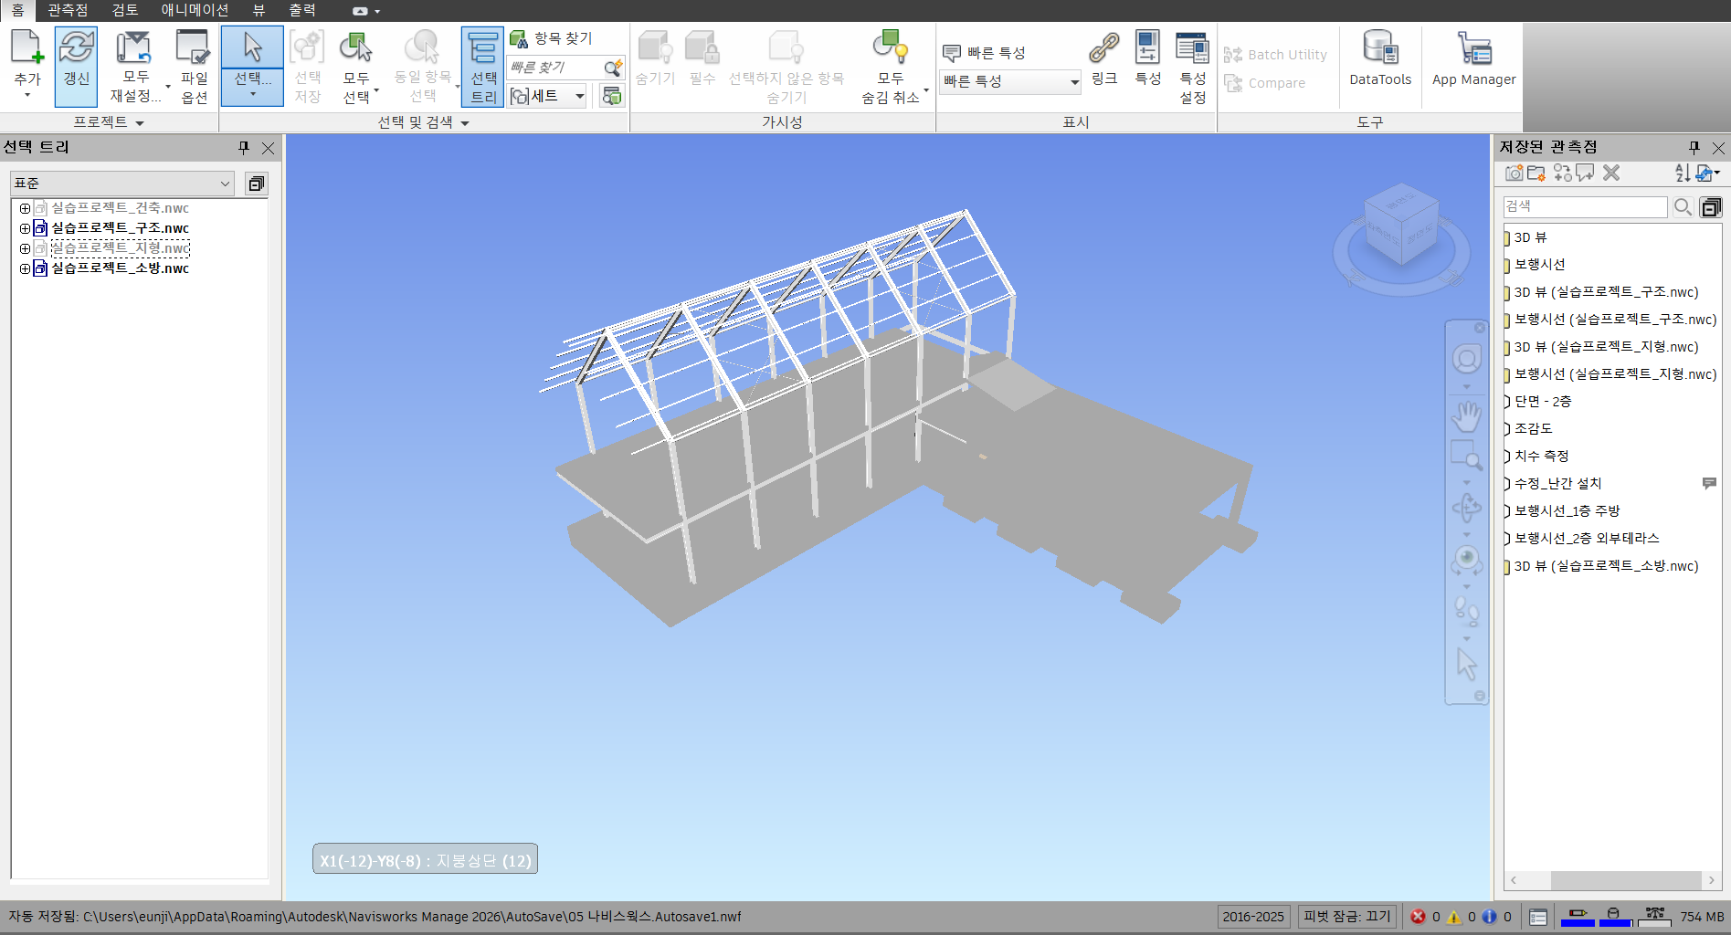Click the 항목 찾기 find items button
The height and width of the screenshot is (935, 1731).
(x=552, y=38)
